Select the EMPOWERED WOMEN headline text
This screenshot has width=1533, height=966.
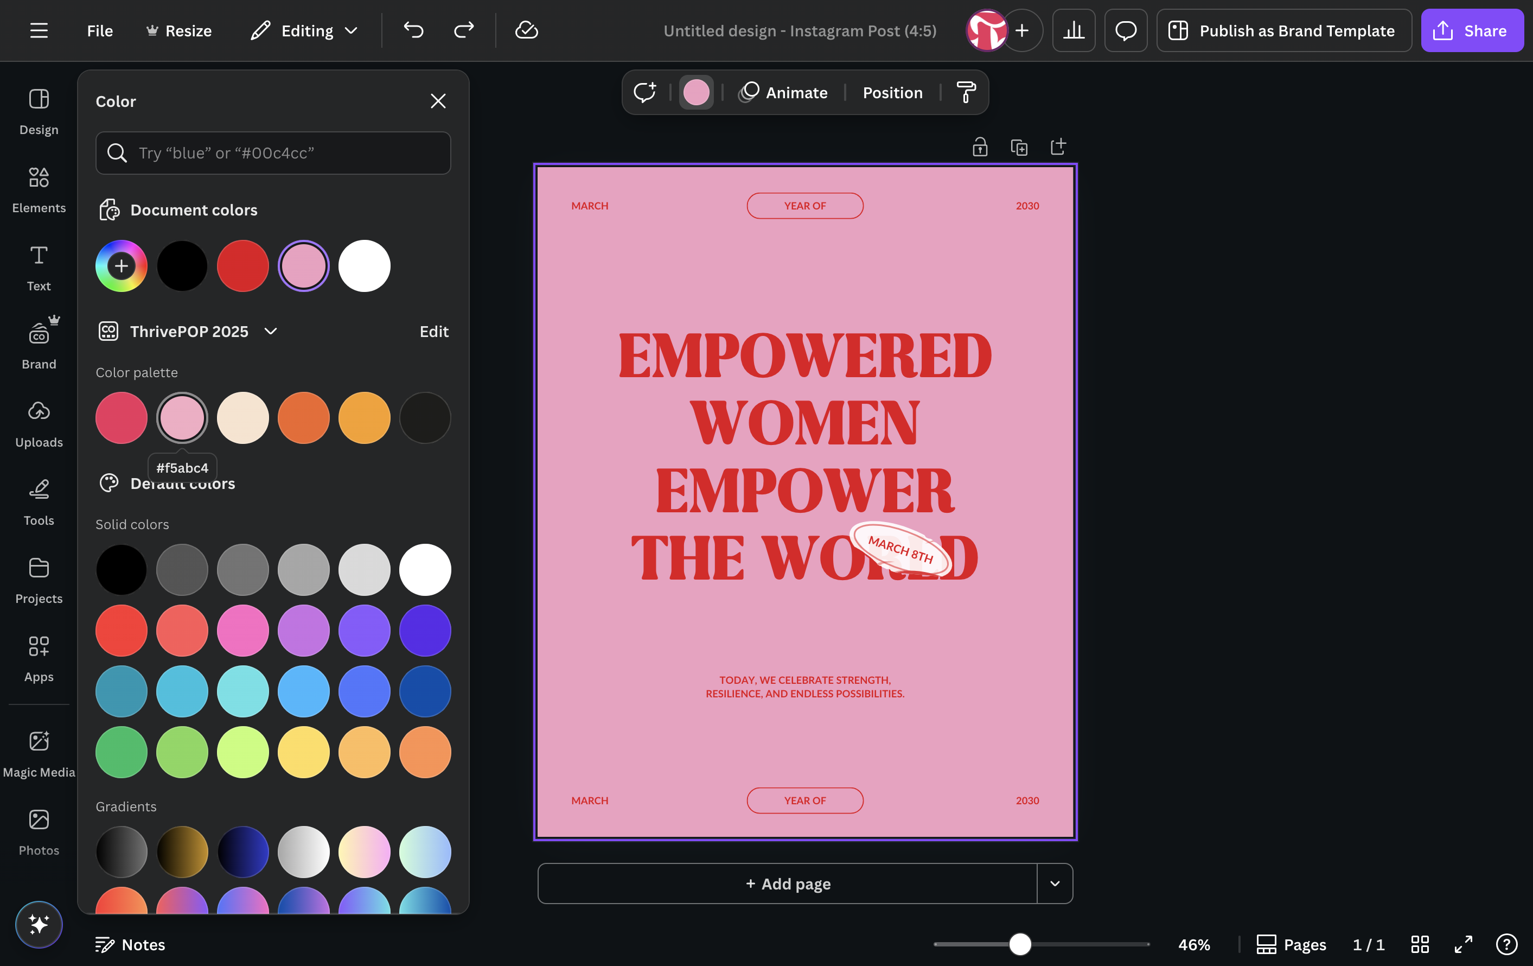[x=804, y=455]
